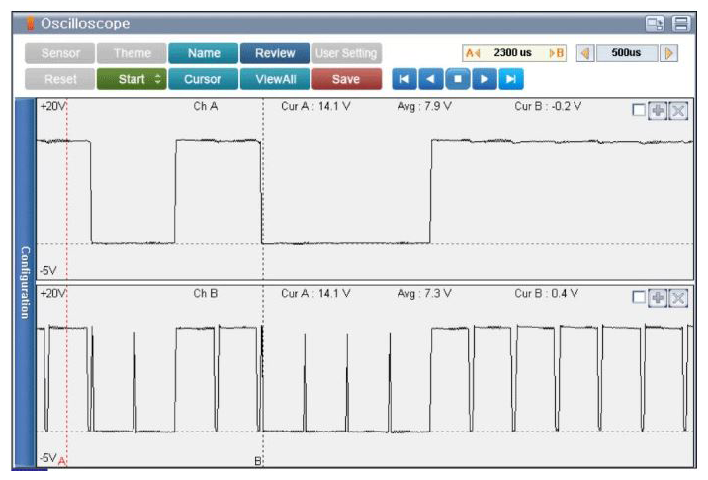This screenshot has width=708, height=480.
Task: Click the Oscilloscope title icon
Action: tap(30, 23)
